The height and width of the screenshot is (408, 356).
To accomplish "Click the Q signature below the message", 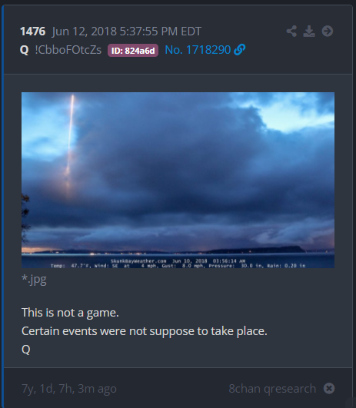I will tap(26, 349).
